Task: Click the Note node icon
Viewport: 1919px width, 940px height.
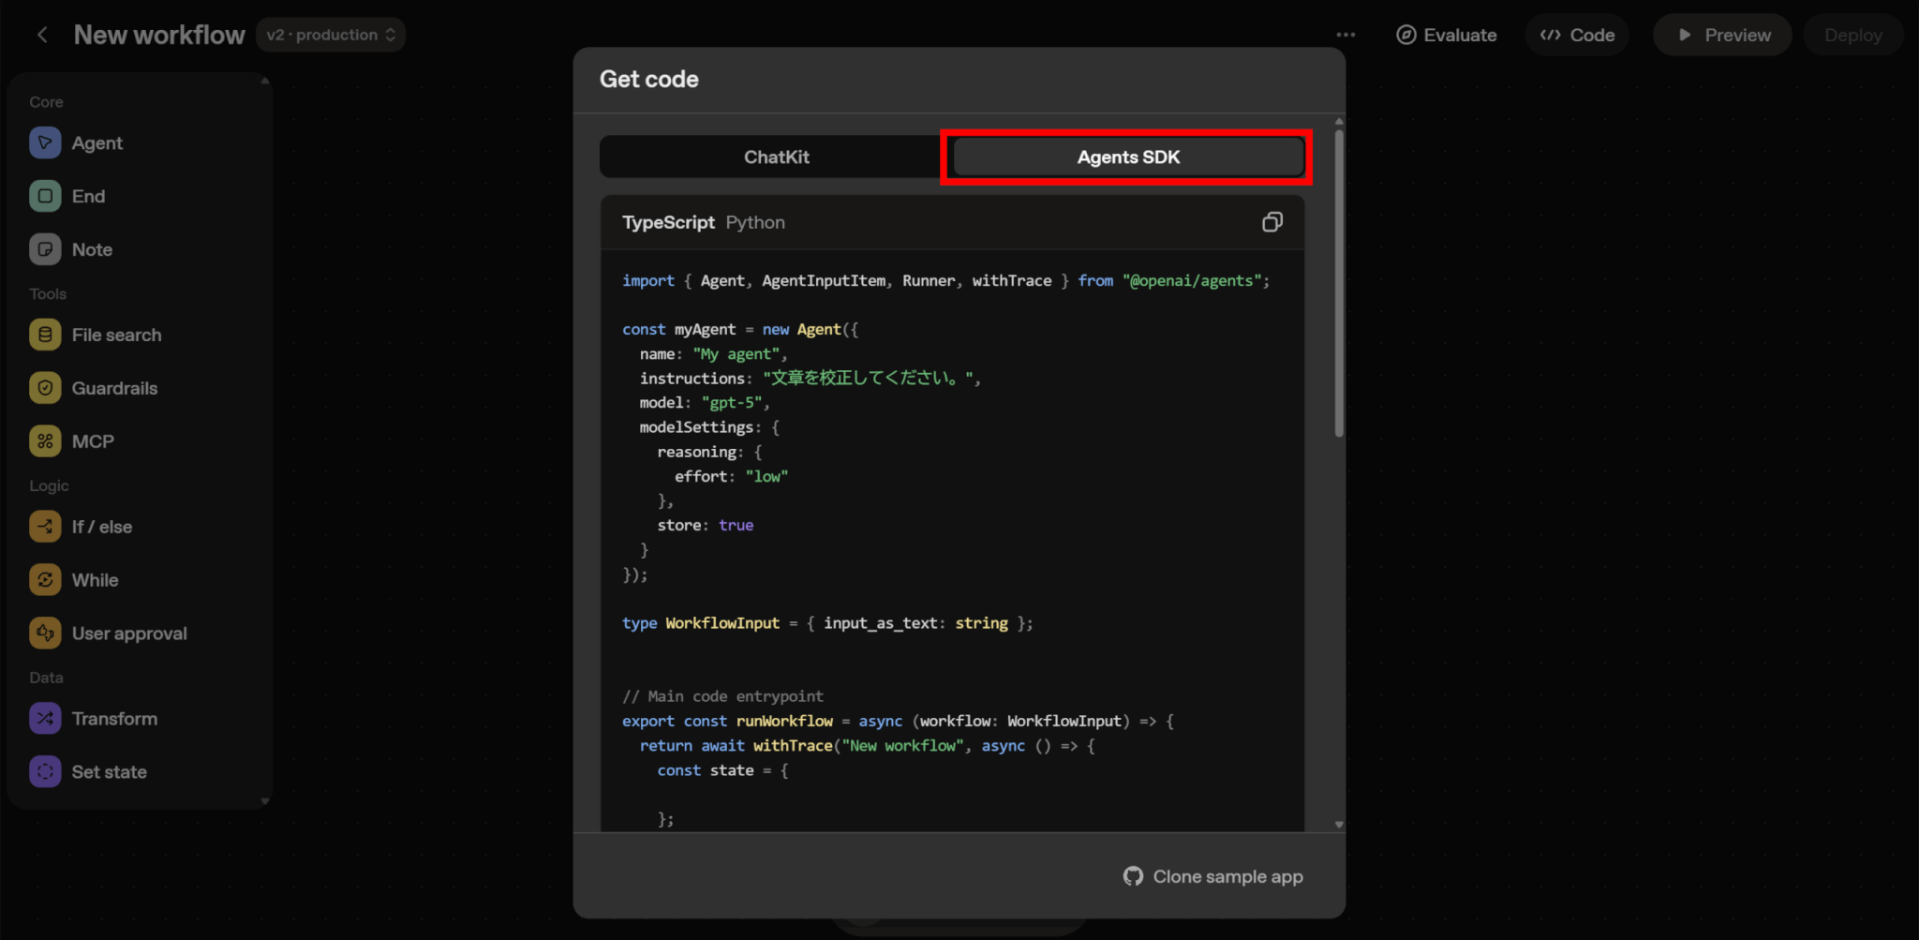Action: coord(45,249)
